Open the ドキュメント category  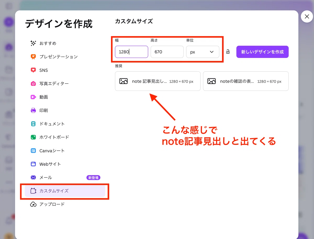65,124
